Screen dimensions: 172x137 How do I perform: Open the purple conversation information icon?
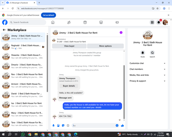coord(121,33)
